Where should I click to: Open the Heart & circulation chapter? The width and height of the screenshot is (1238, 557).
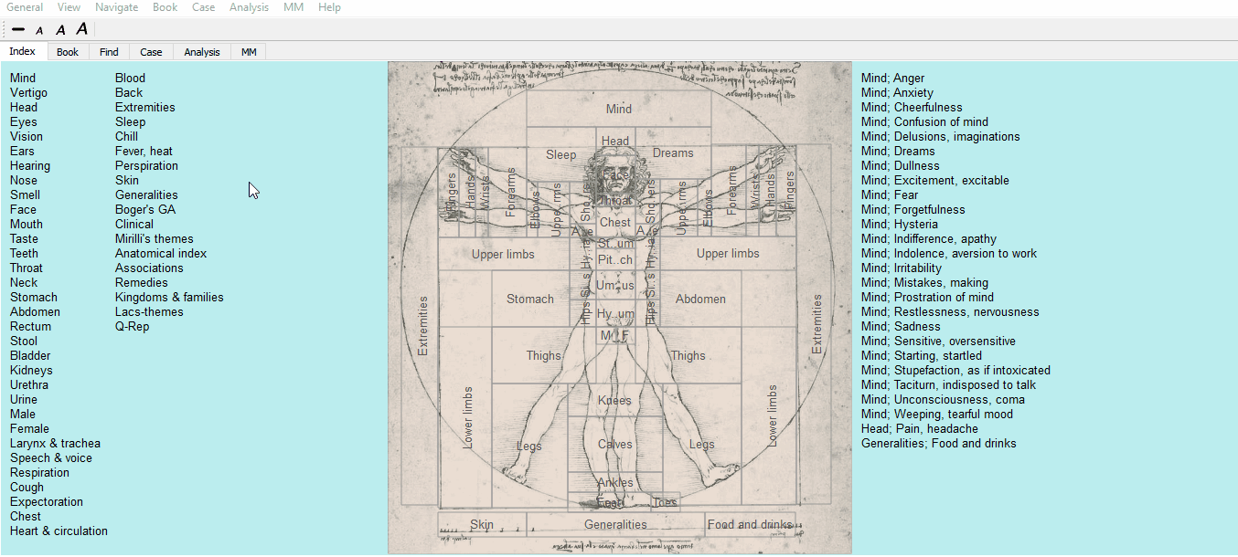[x=59, y=531]
